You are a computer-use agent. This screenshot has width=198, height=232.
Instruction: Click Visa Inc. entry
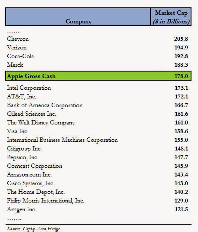pyautogui.click(x=17, y=131)
